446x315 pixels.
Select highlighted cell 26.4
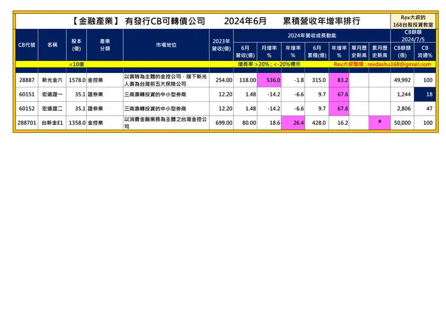click(293, 123)
